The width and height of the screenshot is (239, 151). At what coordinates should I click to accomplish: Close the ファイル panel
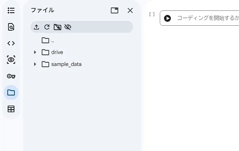click(130, 10)
